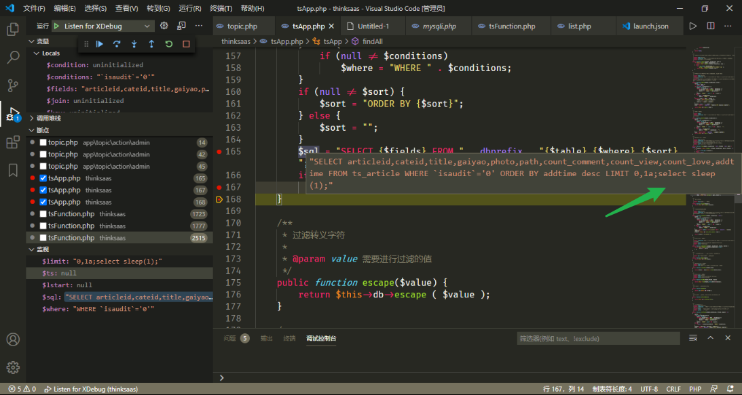Enable topic.php breakpoint at line 45
This screenshot has width=742, height=395.
click(43, 166)
